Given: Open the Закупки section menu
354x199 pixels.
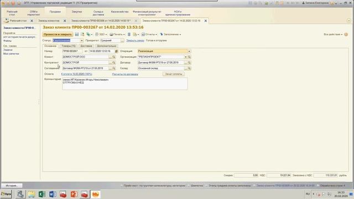Looking at the screenshot, I should [x=77, y=12].
